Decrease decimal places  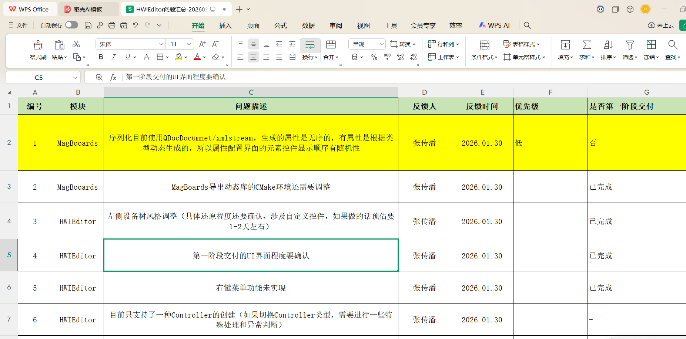pos(414,57)
